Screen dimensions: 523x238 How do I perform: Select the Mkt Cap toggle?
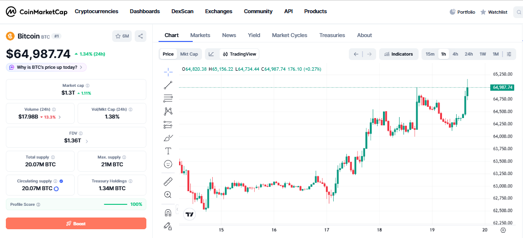pos(189,54)
